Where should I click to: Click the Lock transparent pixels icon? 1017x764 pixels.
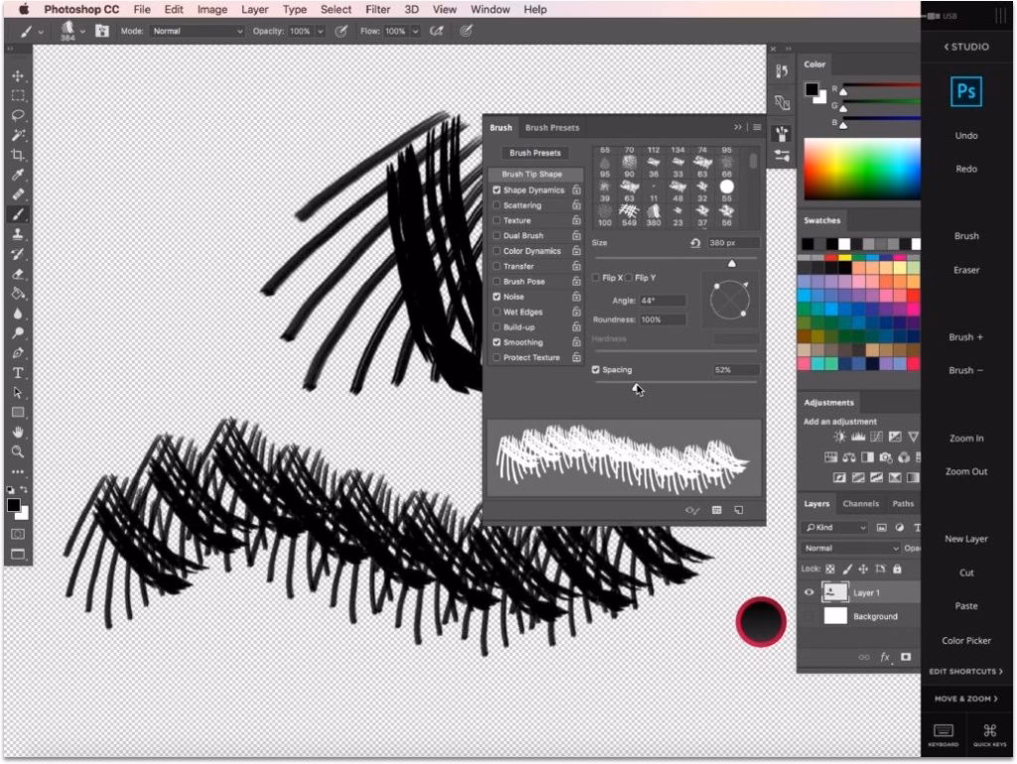829,568
